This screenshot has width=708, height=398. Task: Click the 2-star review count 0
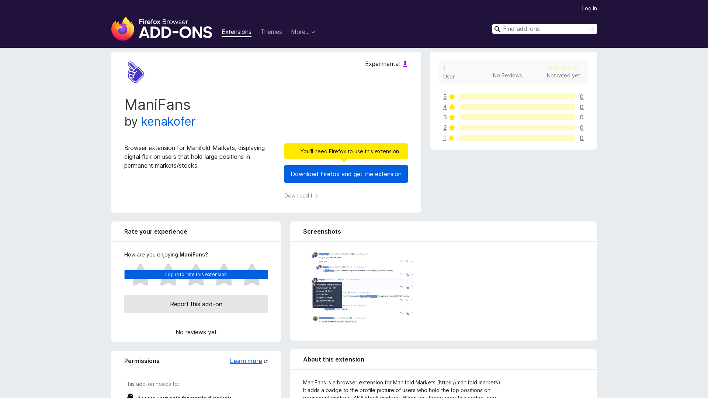(x=582, y=128)
